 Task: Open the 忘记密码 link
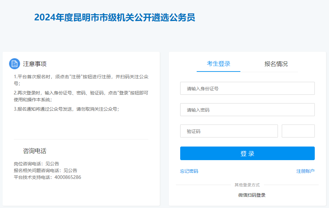pyautogui.click(x=189, y=171)
